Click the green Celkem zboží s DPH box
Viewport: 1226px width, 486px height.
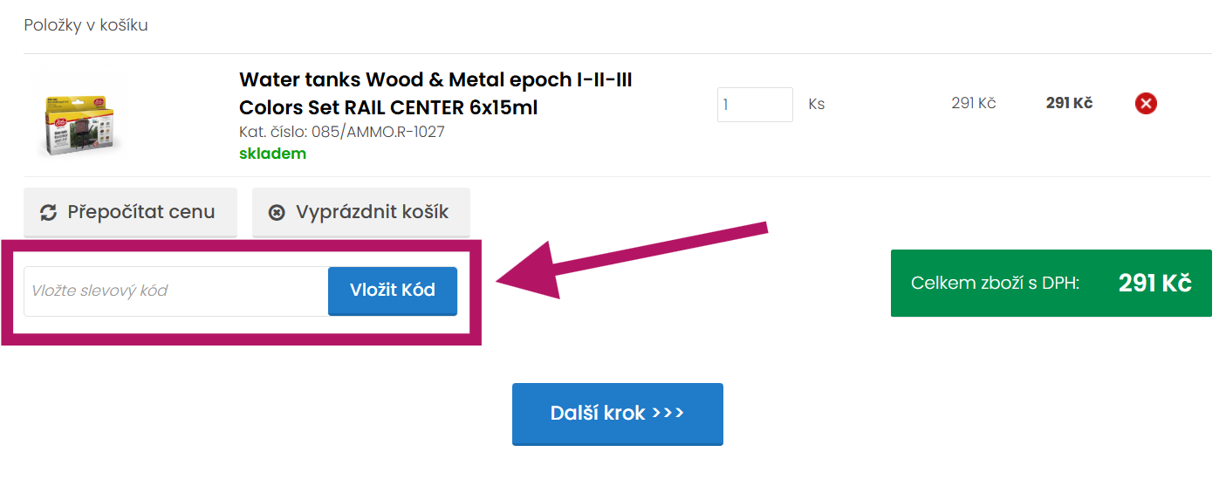[1051, 283]
